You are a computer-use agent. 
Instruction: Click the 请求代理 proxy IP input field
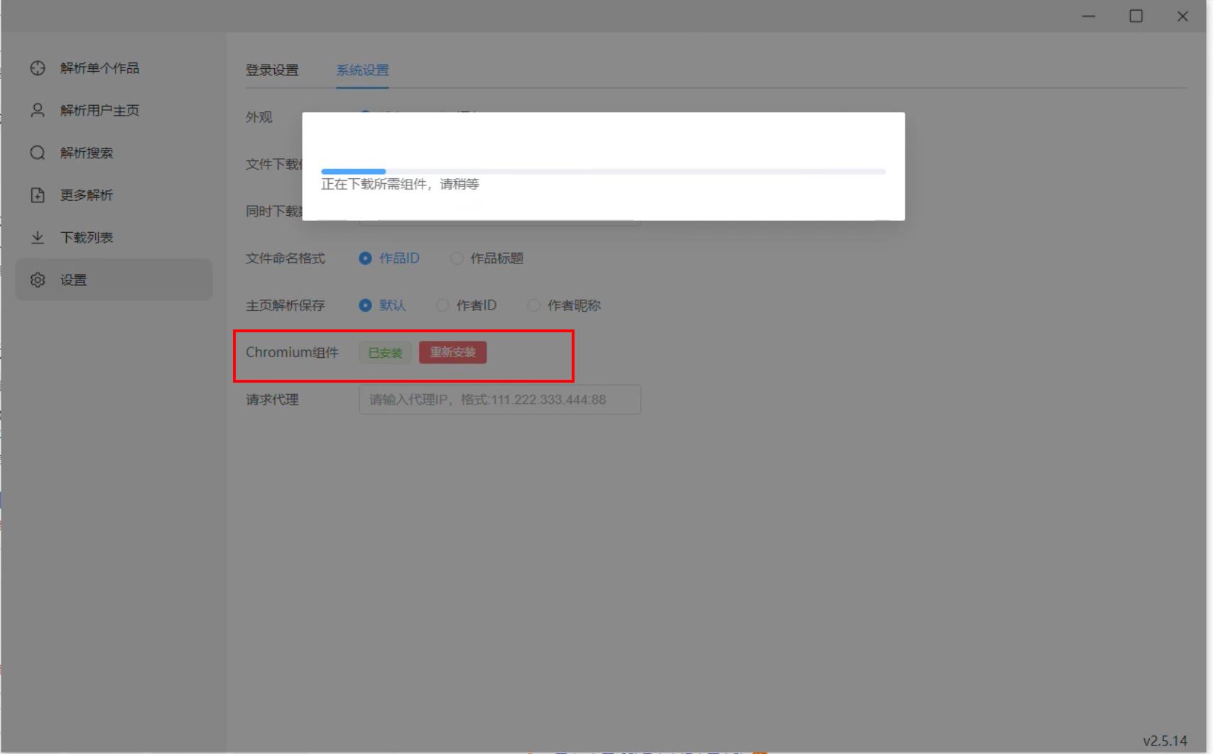pos(499,400)
